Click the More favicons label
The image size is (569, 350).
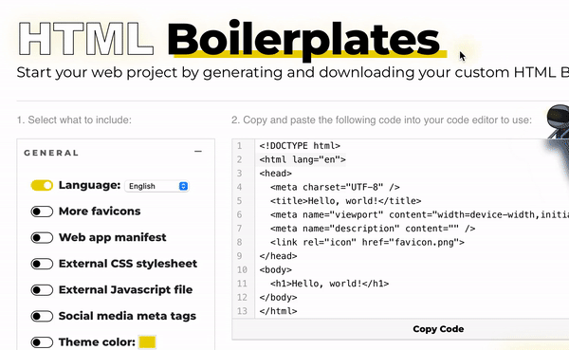pyautogui.click(x=100, y=212)
